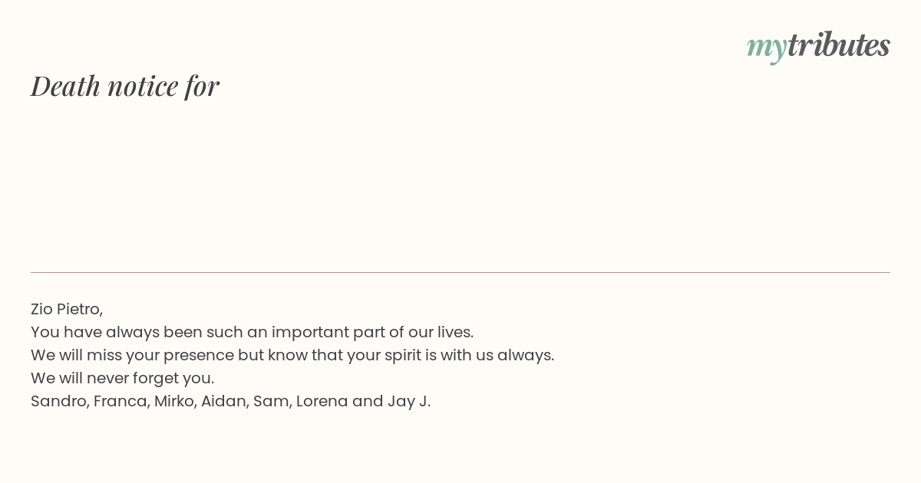The image size is (921, 483).
Task: Select the "Death notice for" heading
Action: click(x=125, y=86)
